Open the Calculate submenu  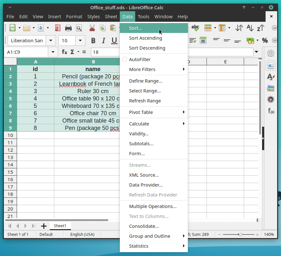154,124
